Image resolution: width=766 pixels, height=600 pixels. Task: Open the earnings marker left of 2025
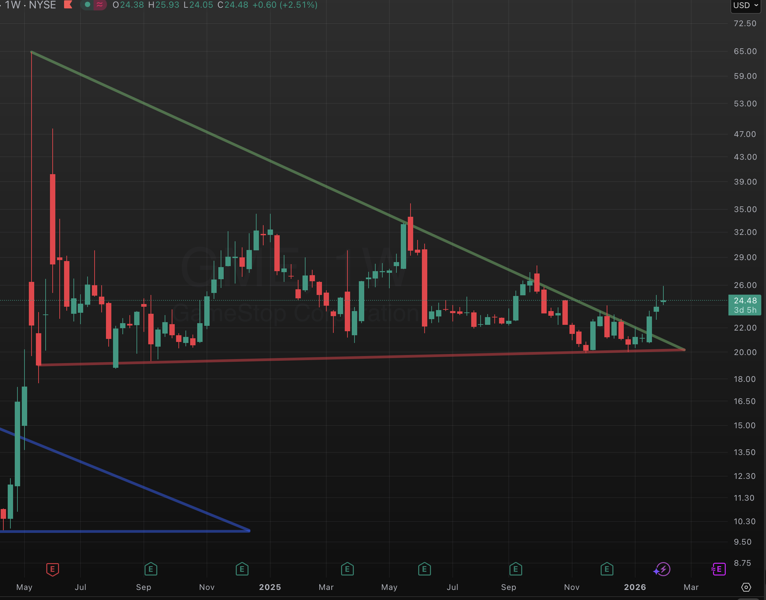[x=242, y=569]
